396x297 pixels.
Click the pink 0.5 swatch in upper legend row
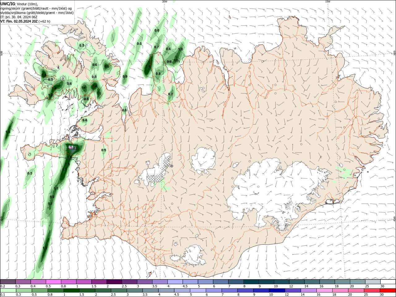point(54,282)
